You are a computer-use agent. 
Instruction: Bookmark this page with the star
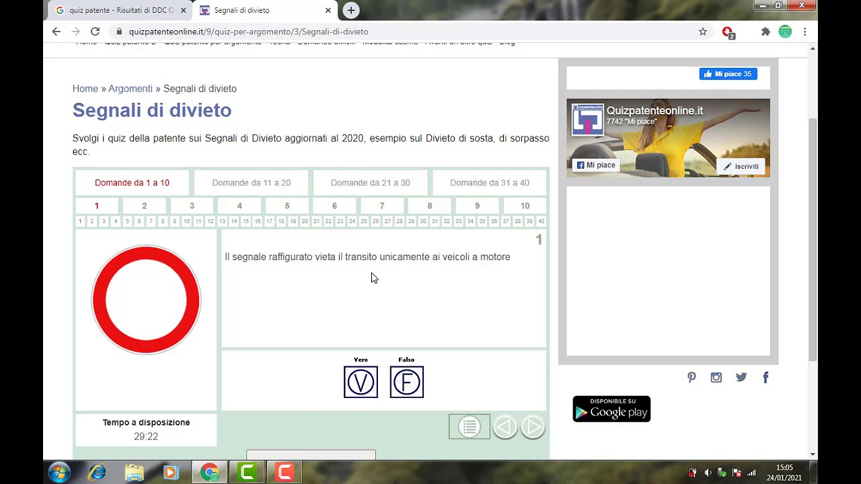tap(703, 32)
